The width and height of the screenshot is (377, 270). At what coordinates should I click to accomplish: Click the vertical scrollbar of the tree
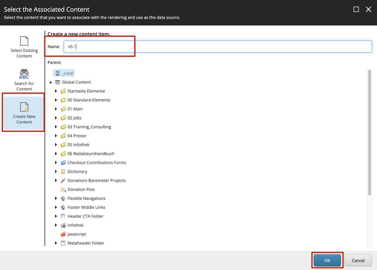(369, 132)
